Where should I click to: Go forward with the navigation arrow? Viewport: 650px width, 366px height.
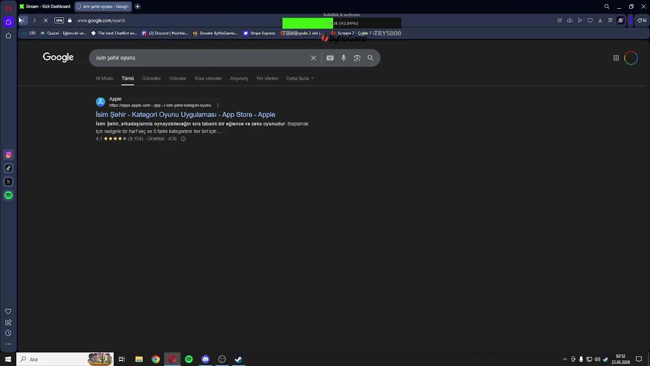point(34,20)
